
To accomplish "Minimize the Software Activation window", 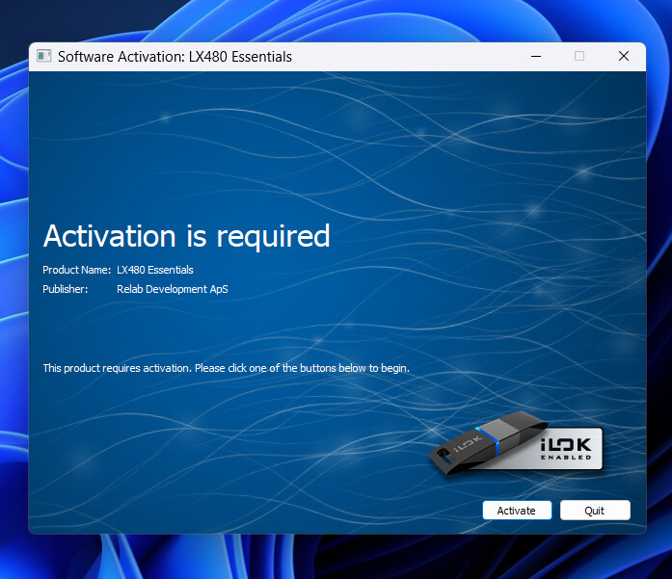I will [x=535, y=57].
